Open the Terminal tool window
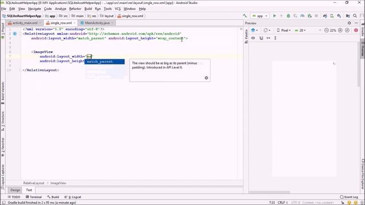This screenshot has height=205, width=365. coord(34,197)
